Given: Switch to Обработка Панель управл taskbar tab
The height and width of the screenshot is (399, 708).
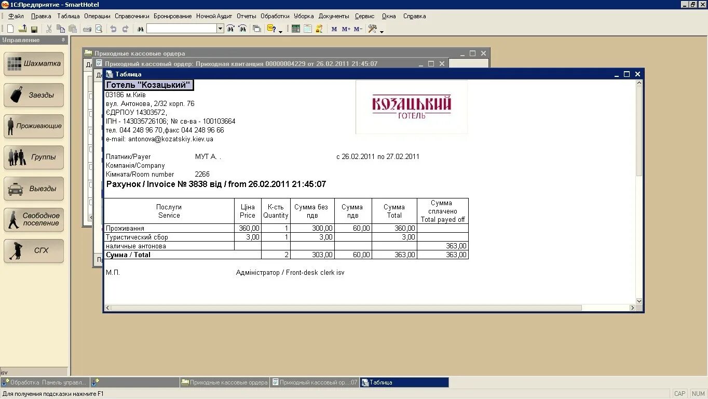Looking at the screenshot, I should tap(45, 382).
